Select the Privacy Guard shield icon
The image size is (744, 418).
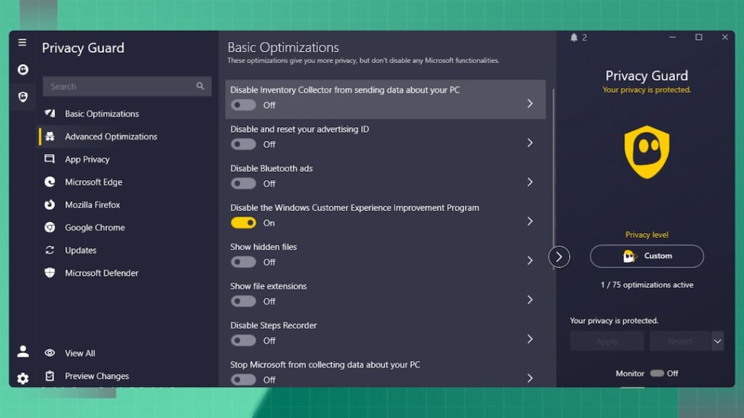pos(23,97)
